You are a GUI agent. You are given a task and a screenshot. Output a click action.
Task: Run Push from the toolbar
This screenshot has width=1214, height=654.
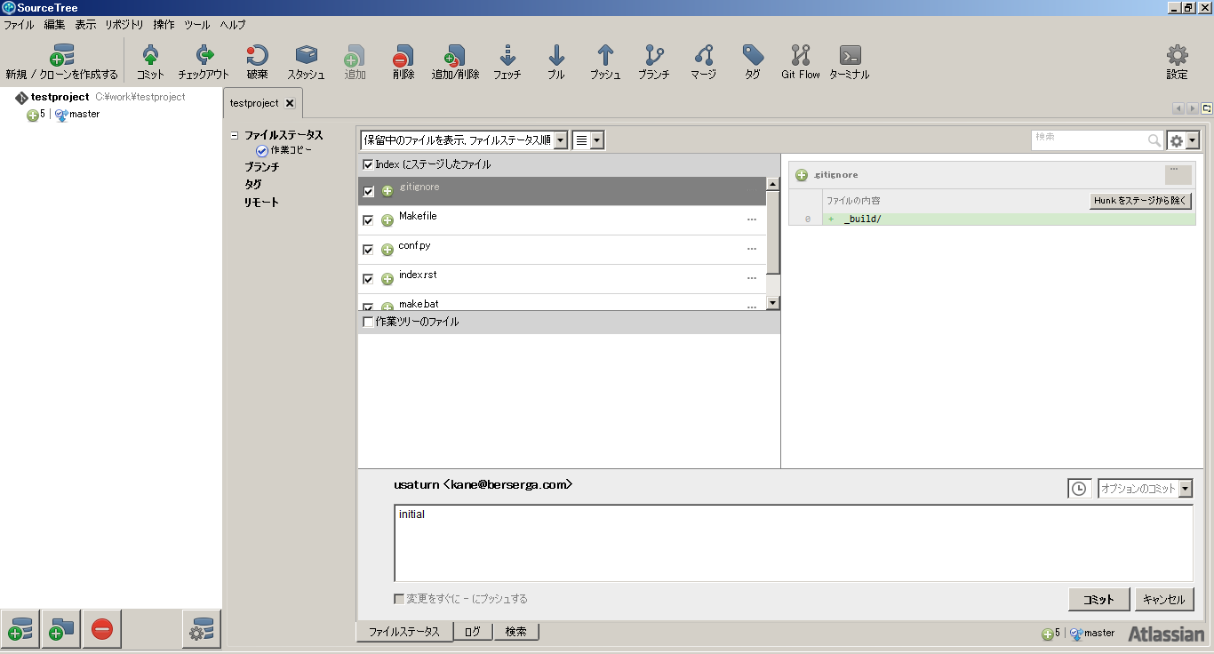click(x=605, y=62)
